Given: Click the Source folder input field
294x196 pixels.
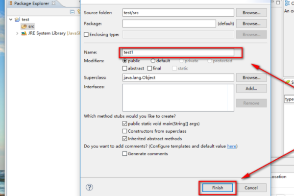Looking at the screenshot, I should [178, 13].
